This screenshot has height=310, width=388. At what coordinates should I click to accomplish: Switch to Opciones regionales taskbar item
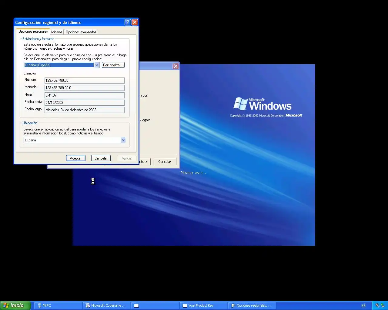[x=252, y=305]
